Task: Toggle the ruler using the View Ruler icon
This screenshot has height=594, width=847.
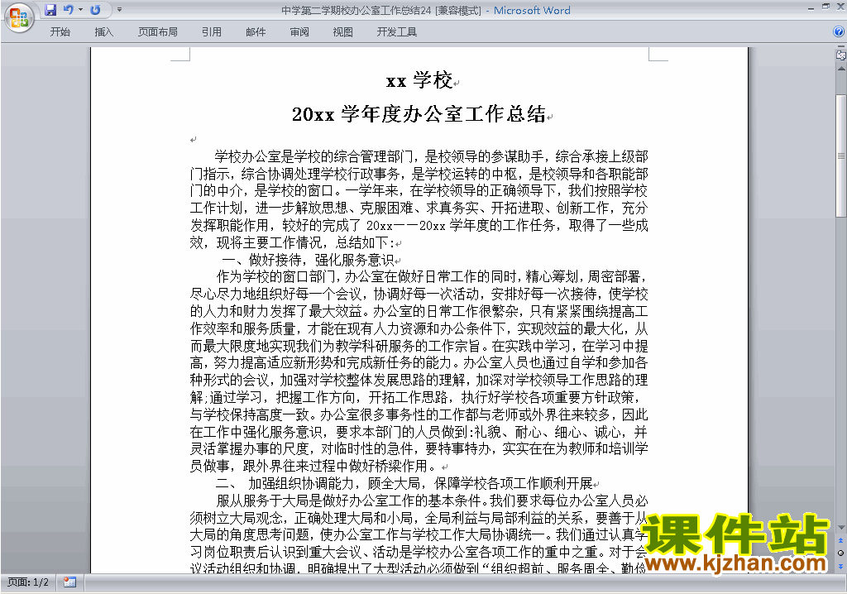Action: coord(841,55)
